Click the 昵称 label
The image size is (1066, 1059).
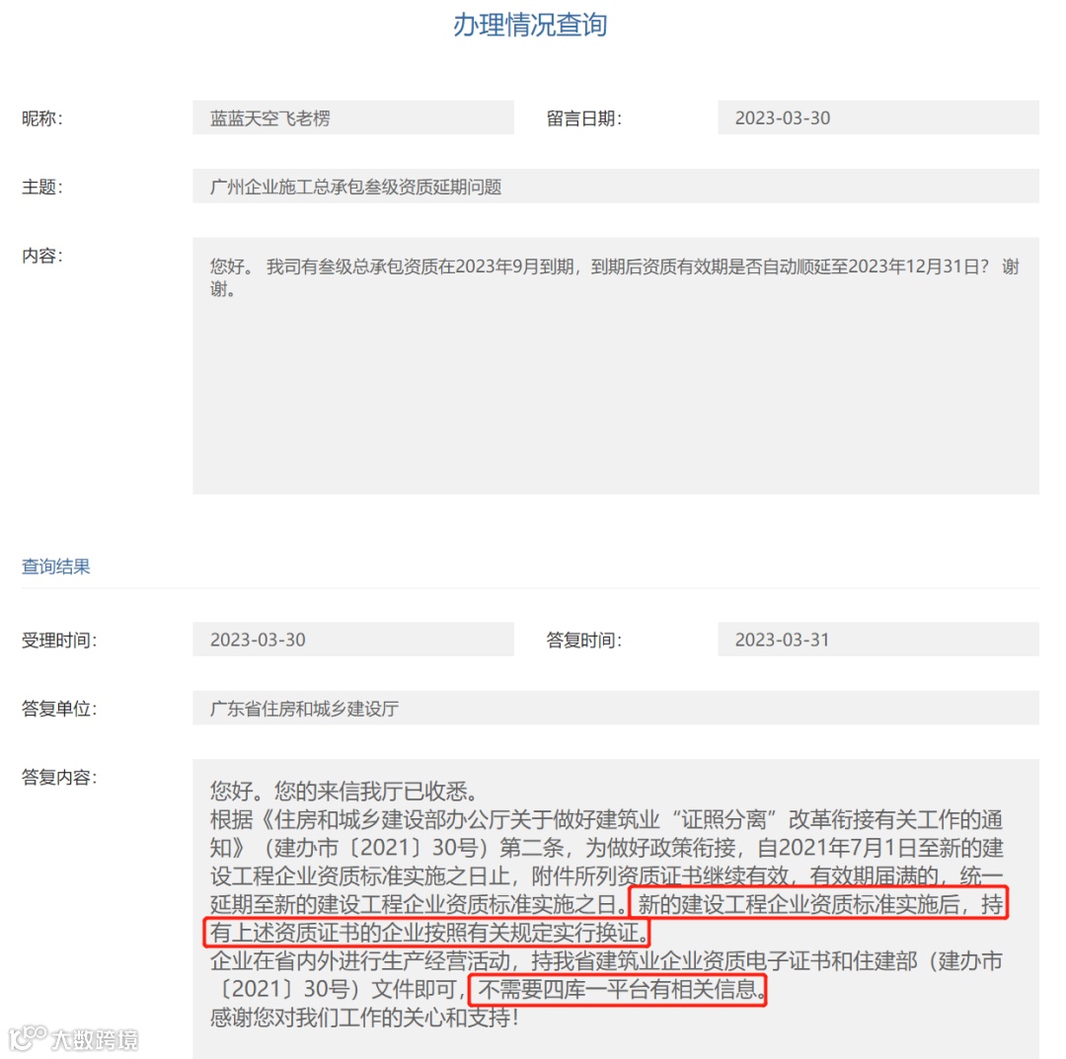[42, 118]
